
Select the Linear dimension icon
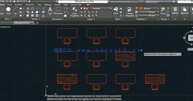pyautogui.click(x=65, y=9)
